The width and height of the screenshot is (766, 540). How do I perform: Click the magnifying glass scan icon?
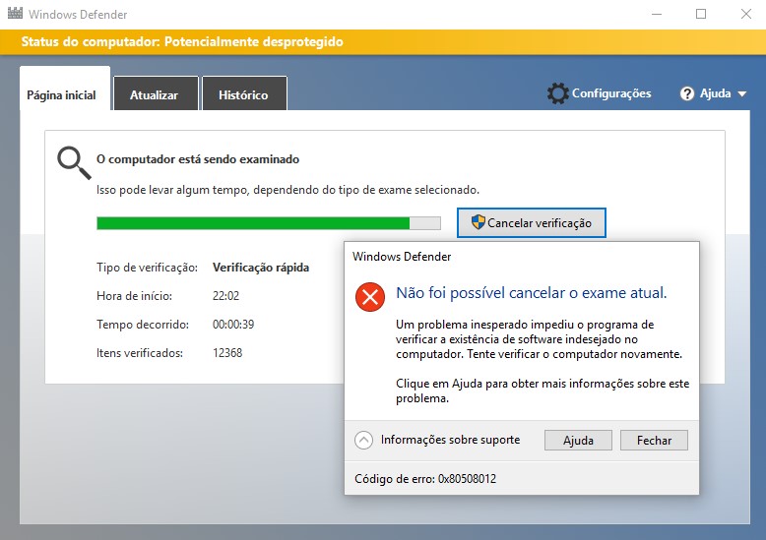coord(74,163)
